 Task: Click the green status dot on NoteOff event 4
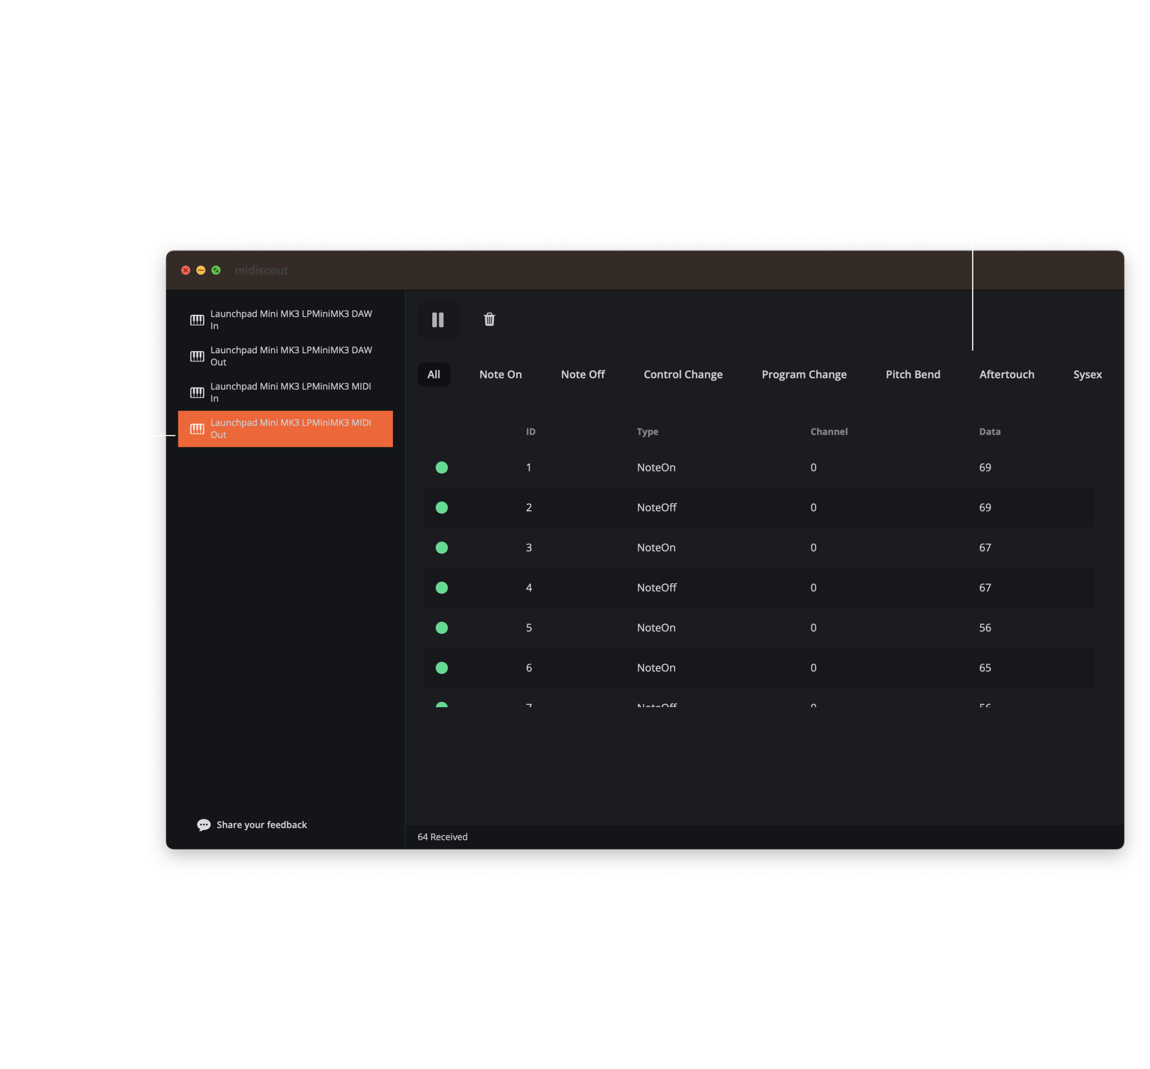(442, 588)
